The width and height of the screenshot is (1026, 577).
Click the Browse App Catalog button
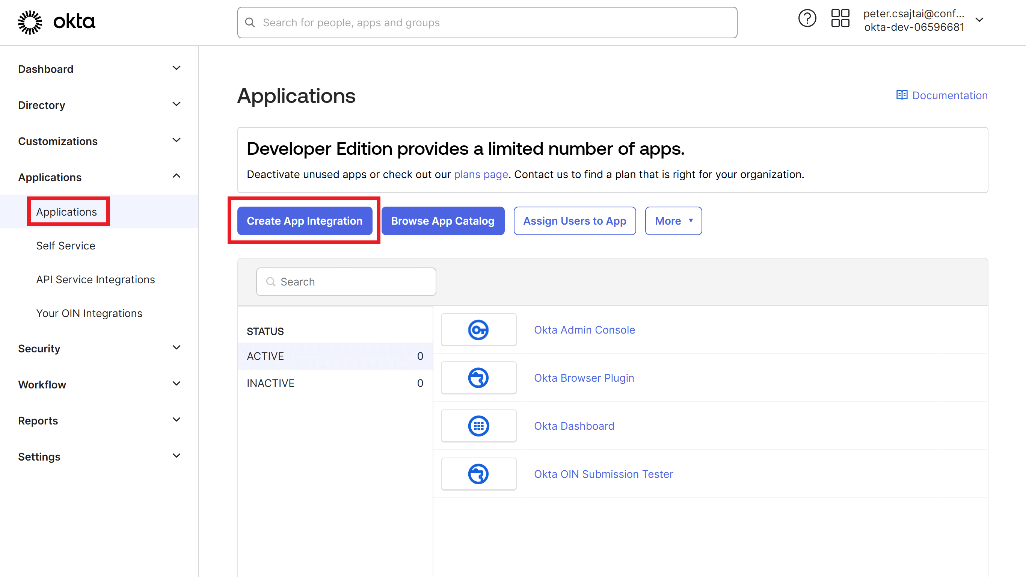[x=442, y=221]
